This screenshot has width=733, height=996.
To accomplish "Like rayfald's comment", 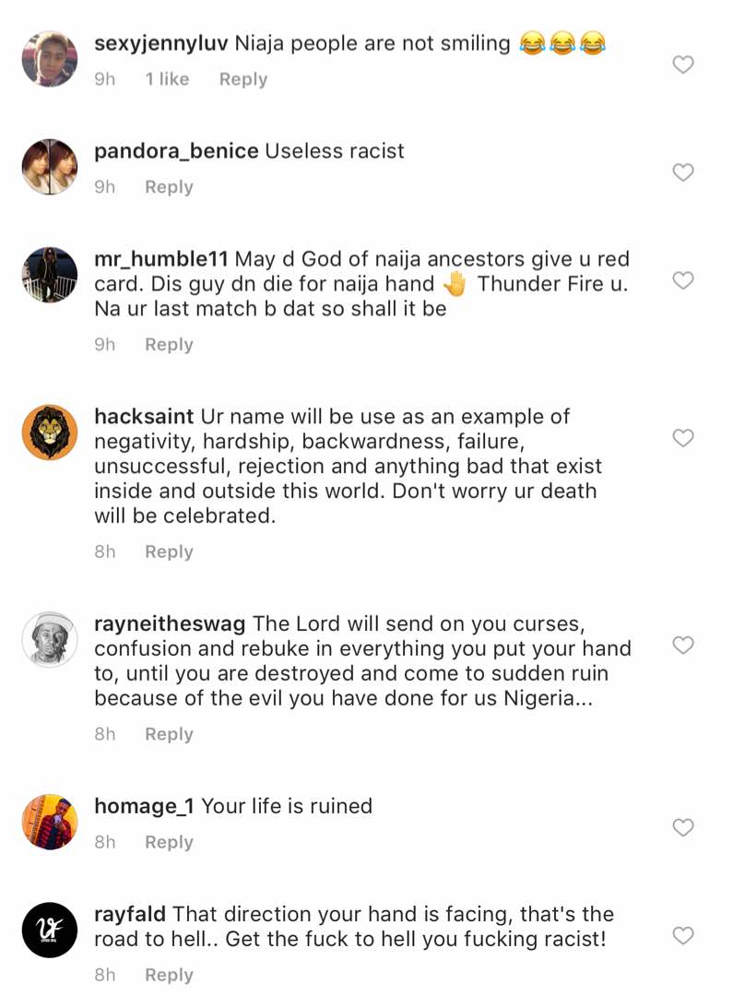I will click(682, 936).
